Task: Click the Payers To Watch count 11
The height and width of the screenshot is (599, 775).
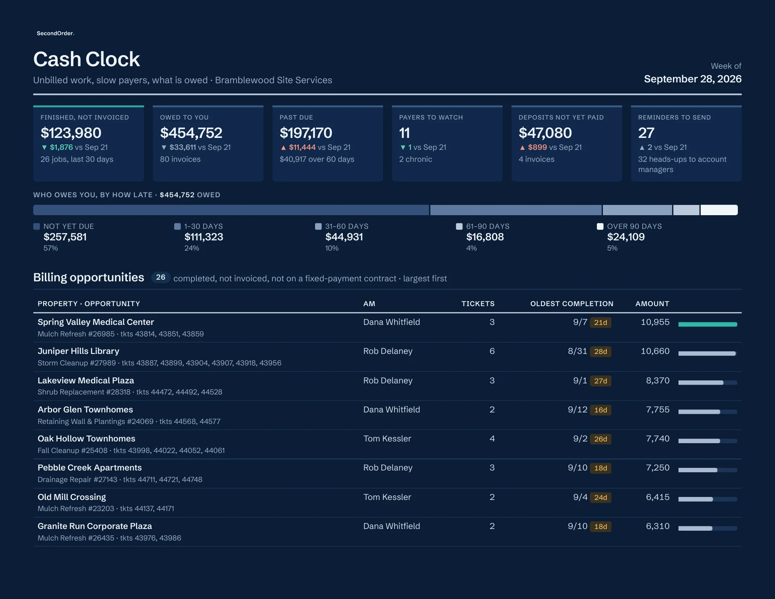Action: tap(404, 133)
